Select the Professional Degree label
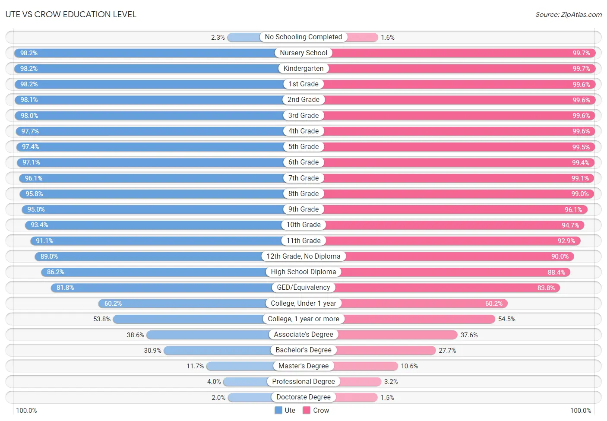The image size is (607, 421). (x=303, y=381)
